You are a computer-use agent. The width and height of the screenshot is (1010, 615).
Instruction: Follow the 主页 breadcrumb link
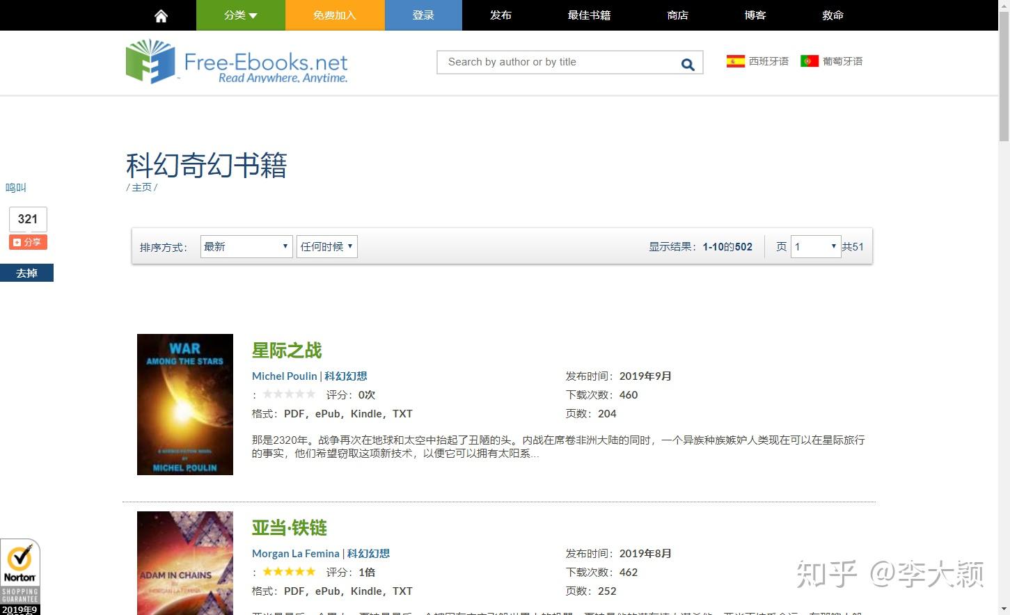click(142, 187)
